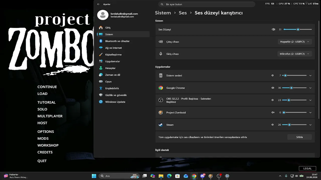Click Sıfırla to reset app volumes
Viewport: 321px width, 180px height.
pyautogui.click(x=299, y=137)
